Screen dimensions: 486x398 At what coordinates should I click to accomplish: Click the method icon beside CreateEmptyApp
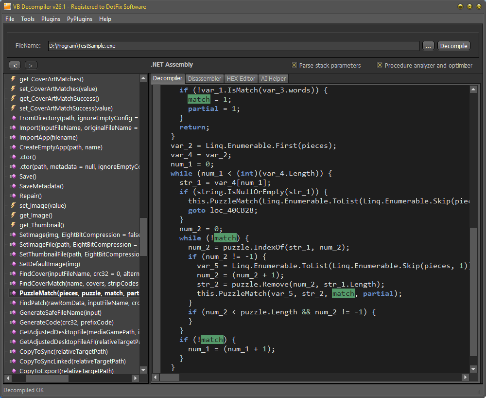13,147
